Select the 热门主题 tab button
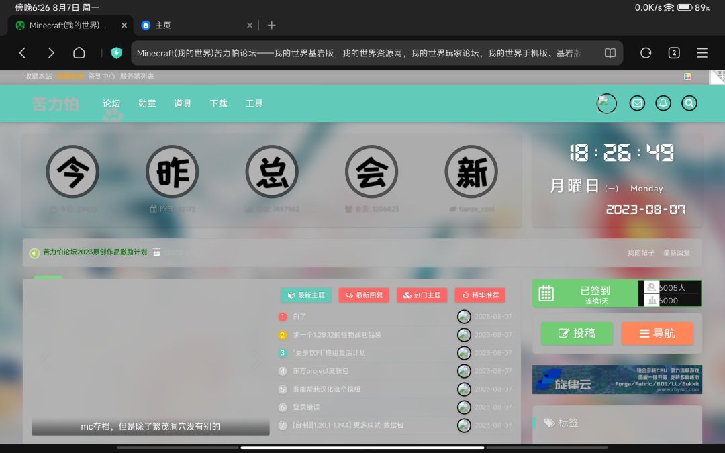 [x=422, y=295]
